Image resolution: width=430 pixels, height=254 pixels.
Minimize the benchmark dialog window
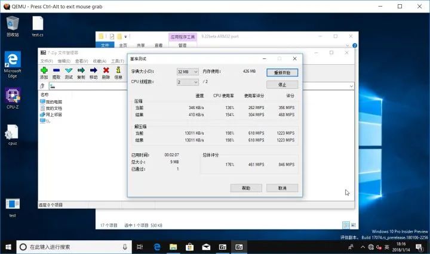(265, 58)
